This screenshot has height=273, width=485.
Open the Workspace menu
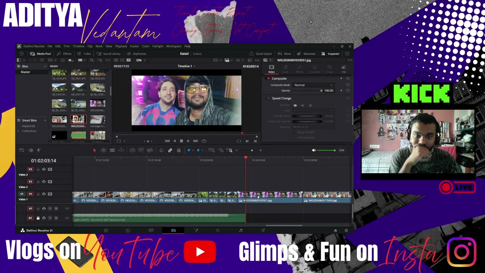click(174, 46)
